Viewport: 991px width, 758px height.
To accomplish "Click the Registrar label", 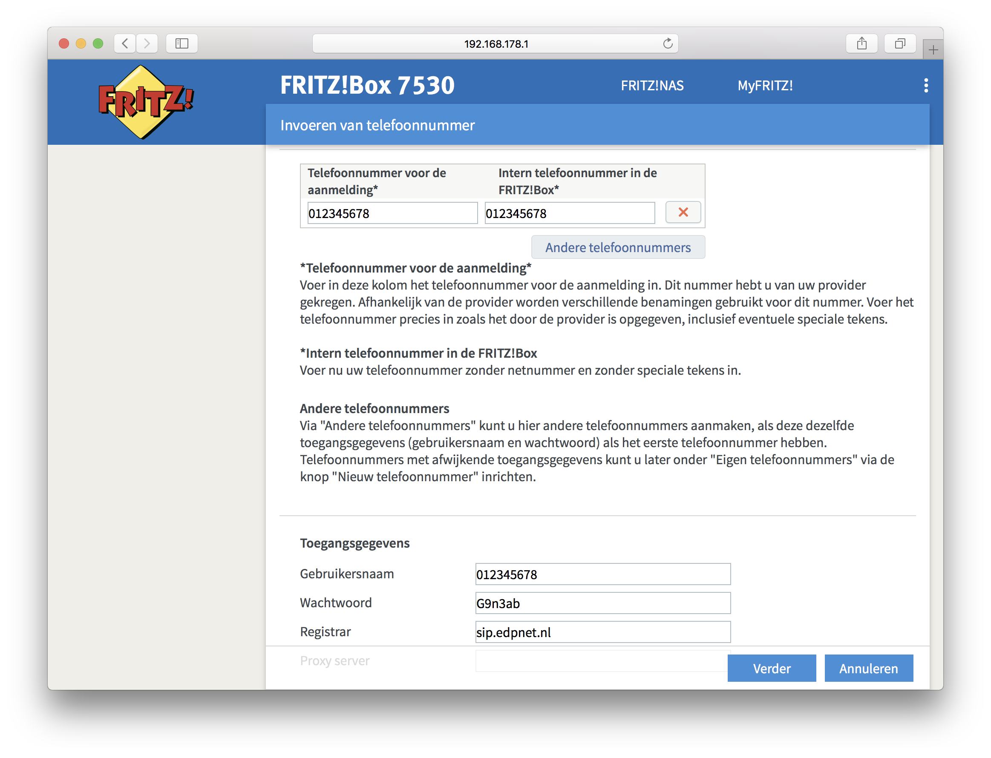I will tap(325, 631).
